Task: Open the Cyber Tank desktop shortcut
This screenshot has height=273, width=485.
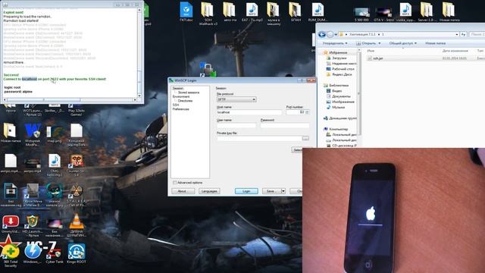Action: coord(55,253)
